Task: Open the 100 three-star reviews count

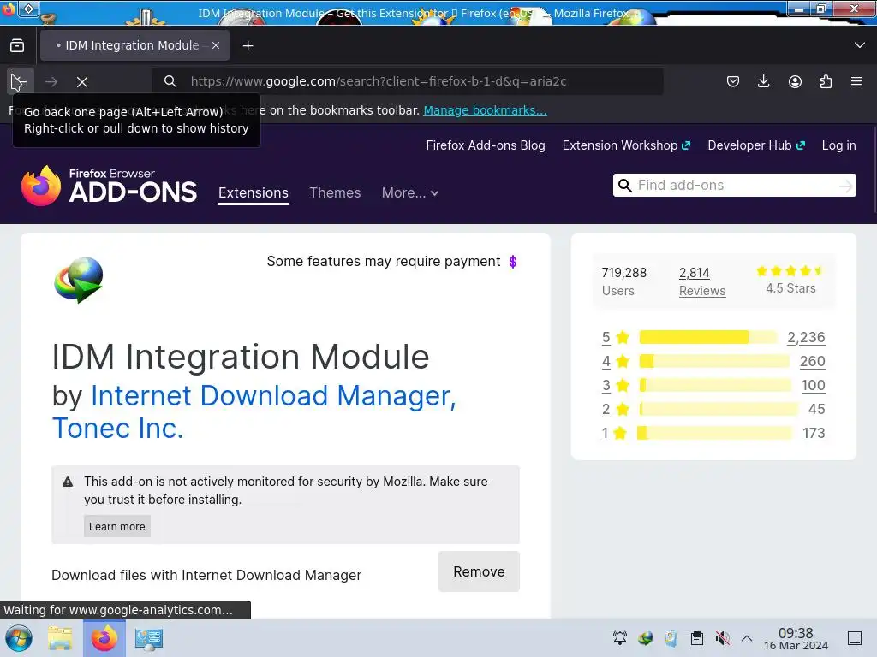Action: coord(814,386)
